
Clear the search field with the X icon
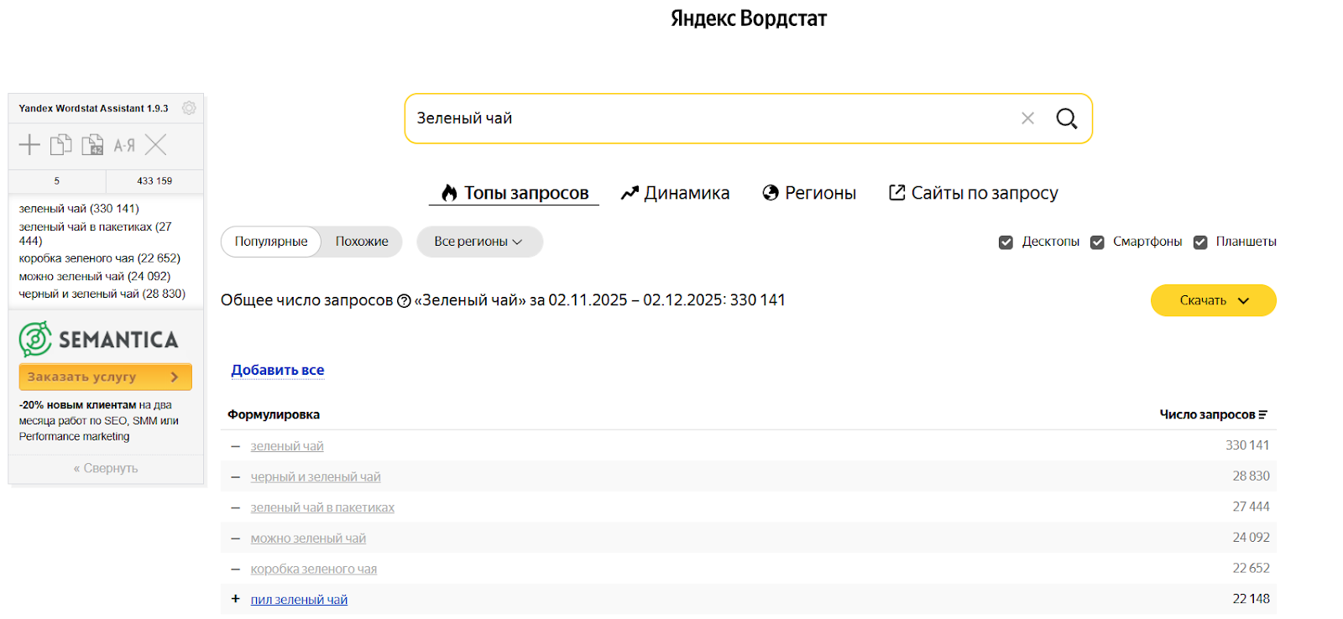[1027, 118]
